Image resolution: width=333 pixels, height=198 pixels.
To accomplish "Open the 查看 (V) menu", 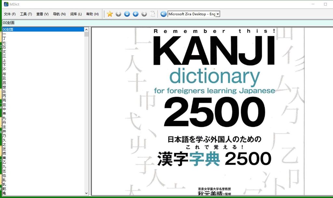I will [x=43, y=14].
